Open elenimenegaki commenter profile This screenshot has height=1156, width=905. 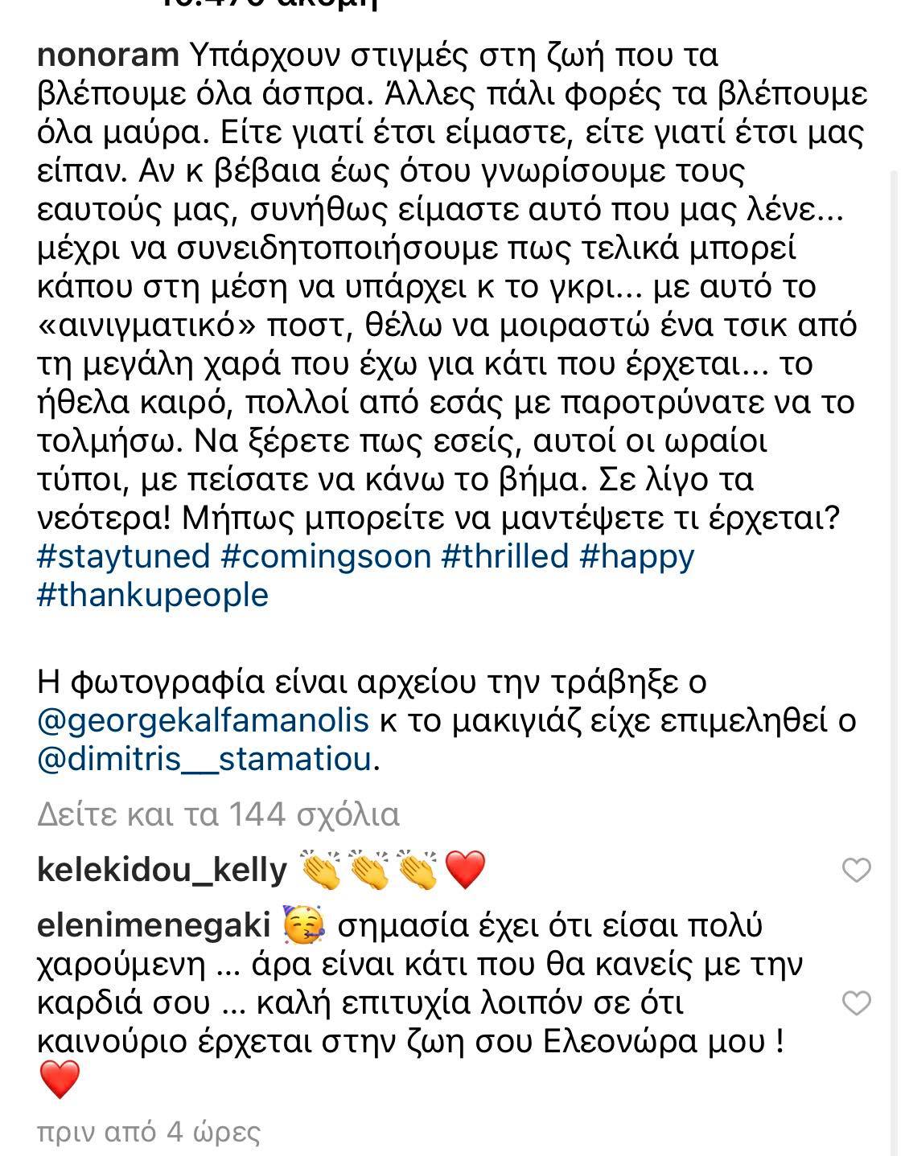pyautogui.click(x=153, y=926)
